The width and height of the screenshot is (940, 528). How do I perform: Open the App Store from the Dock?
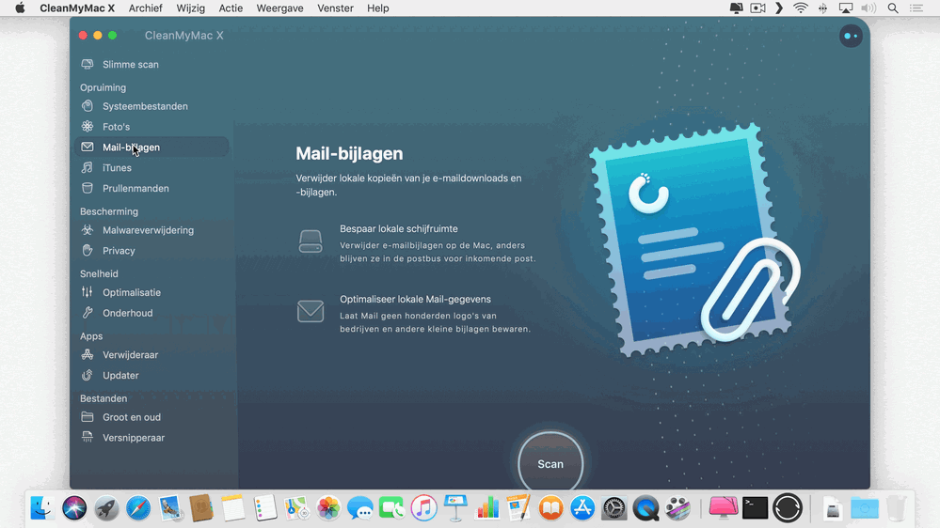coord(582,508)
